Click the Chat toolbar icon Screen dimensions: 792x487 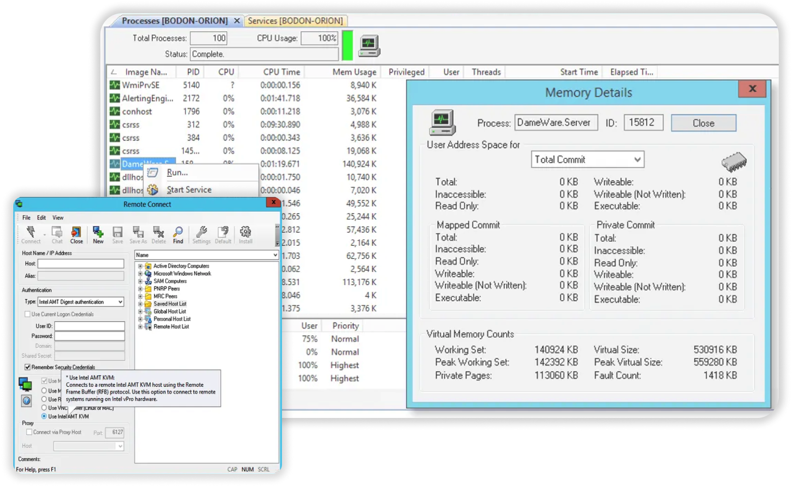tap(57, 232)
